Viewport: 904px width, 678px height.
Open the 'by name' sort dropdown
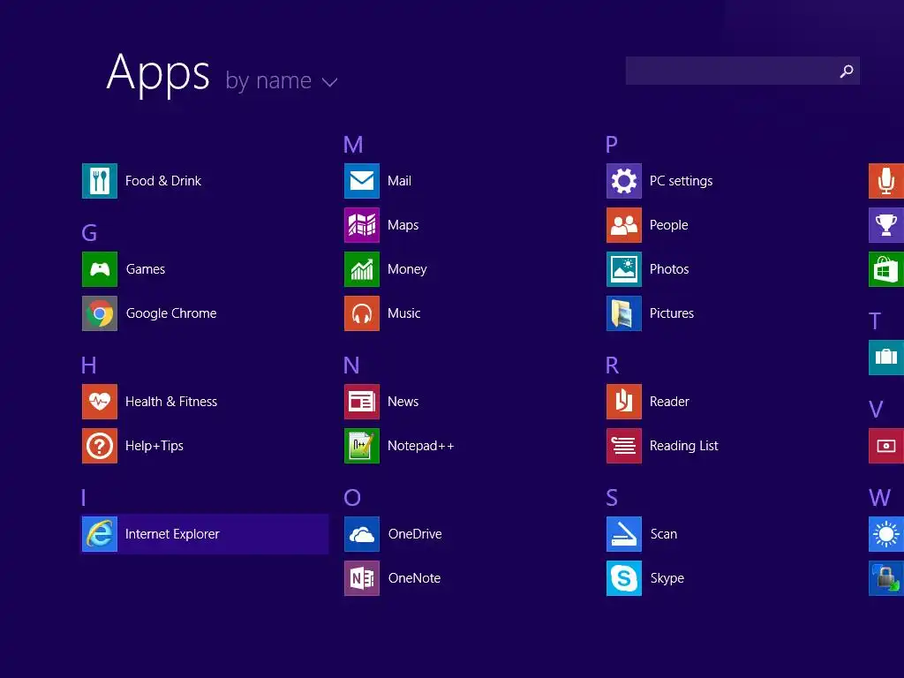pyautogui.click(x=281, y=81)
